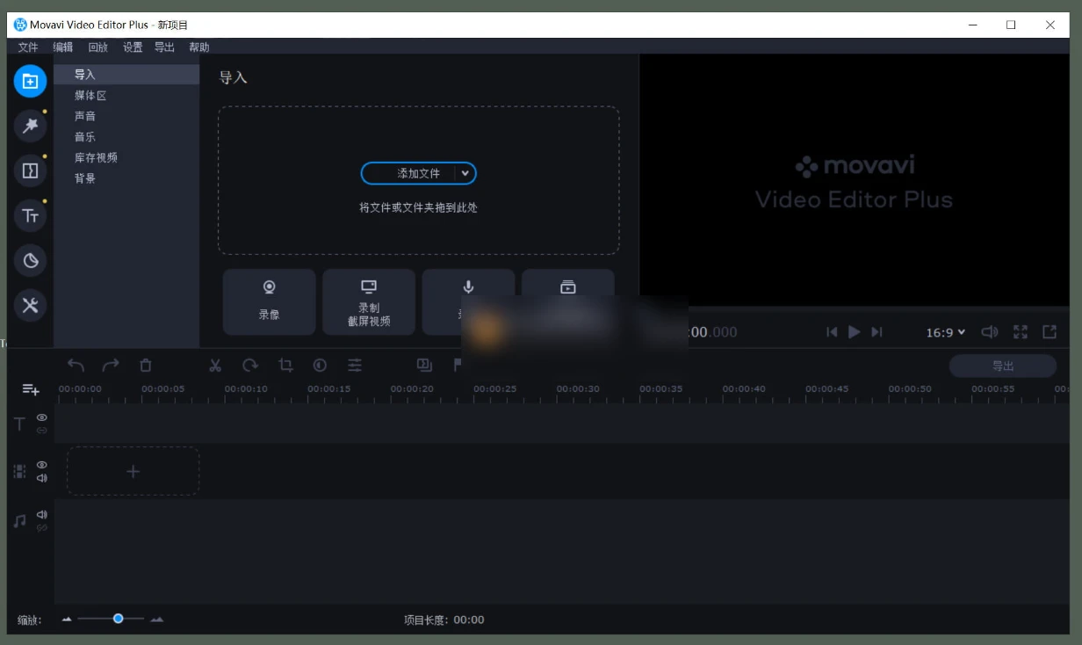Click the plus placeholder on the video track
This screenshot has width=1082, height=645.
click(133, 471)
